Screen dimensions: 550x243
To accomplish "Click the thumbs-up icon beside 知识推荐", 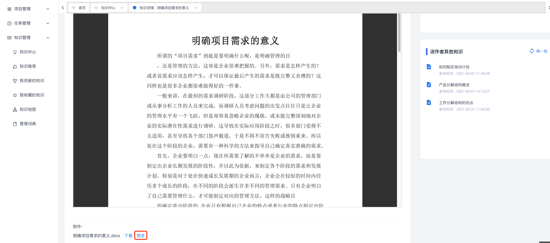I will (x=15, y=67).
